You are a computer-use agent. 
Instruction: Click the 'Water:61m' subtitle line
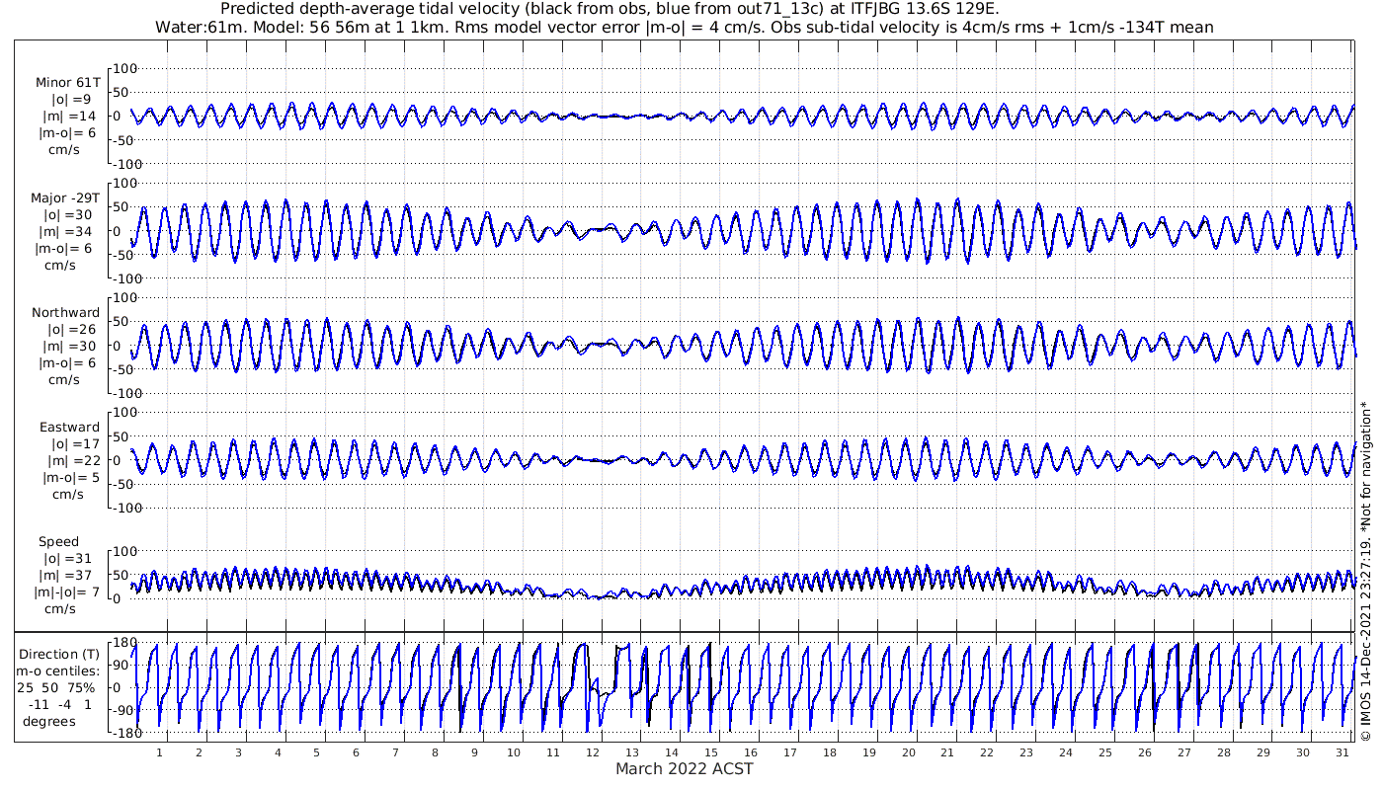tap(685, 27)
